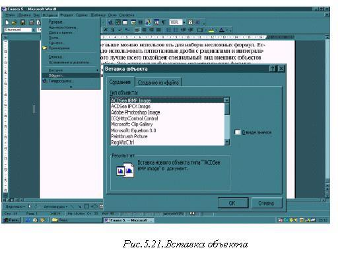This screenshot has height=254, width=338.
Task: Open the highlight color dropdown arrow
Action: (x=217, y=30)
